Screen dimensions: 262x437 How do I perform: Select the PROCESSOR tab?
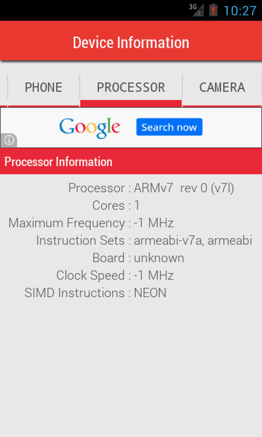click(x=131, y=87)
